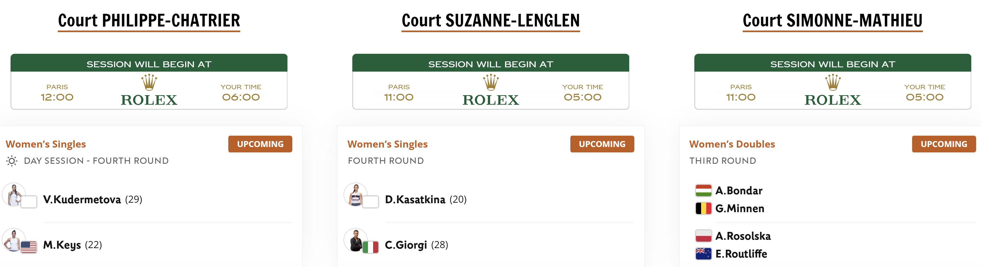Click UPCOMING button for Kudermetova vs Keys match
Viewport: 981px width, 267px height.
coord(260,144)
